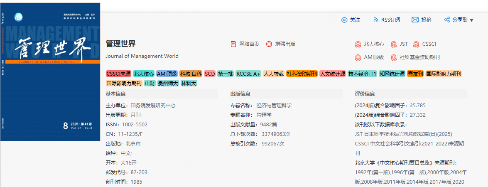Click the 出版地 北京市 line
The height and width of the screenshot is (187, 488).
(x=123, y=144)
